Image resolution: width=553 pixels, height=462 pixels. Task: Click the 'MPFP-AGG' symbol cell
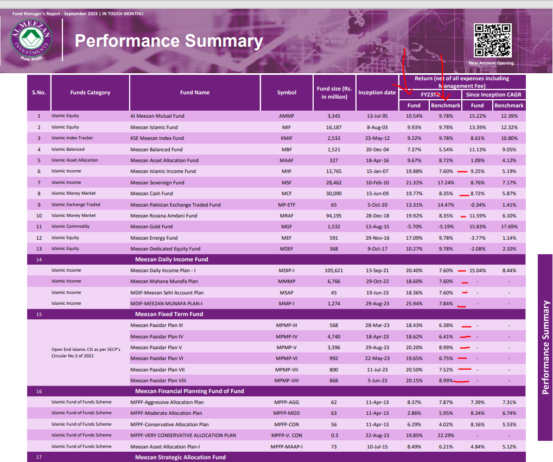(287, 402)
